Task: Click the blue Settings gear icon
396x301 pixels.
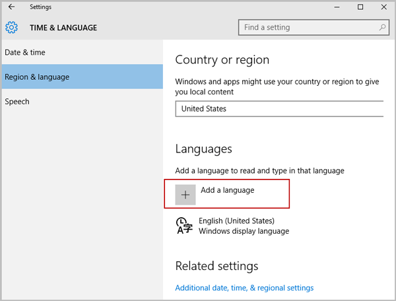Action: [12, 27]
